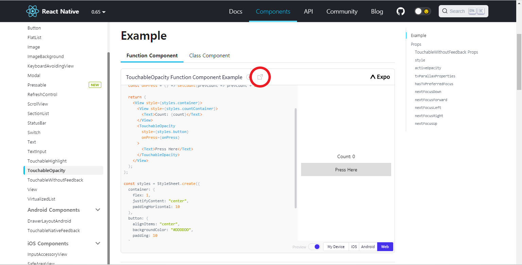Switch to the Function Component tab

click(x=152, y=56)
